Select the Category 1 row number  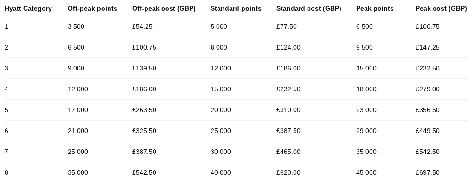click(6, 26)
